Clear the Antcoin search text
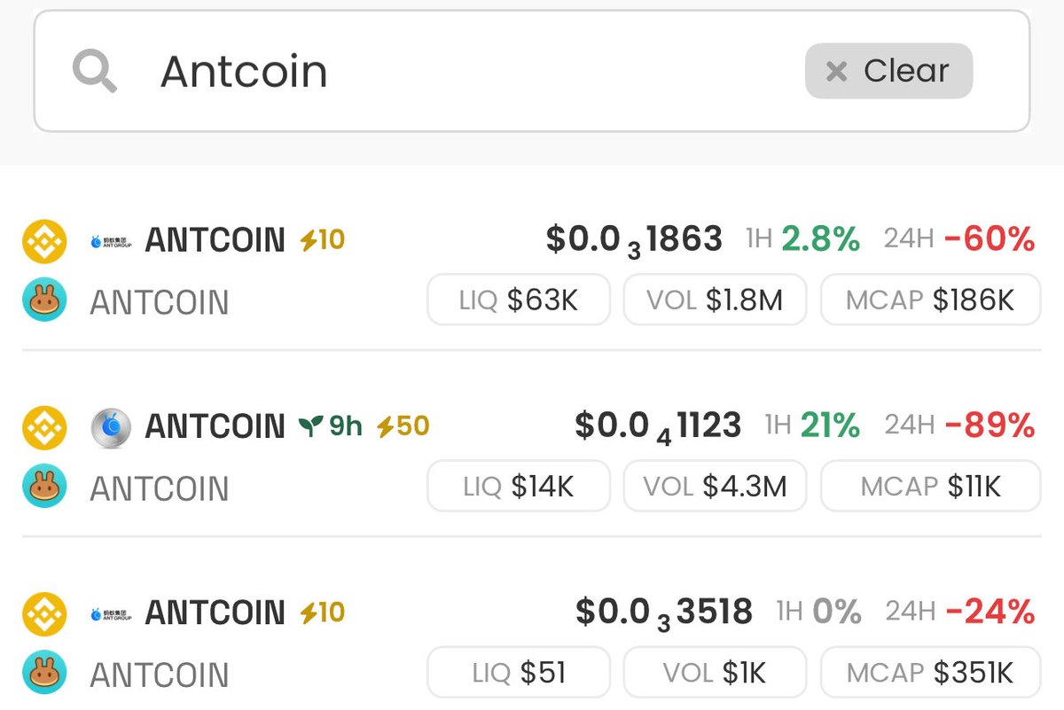The width and height of the screenshot is (1064, 710). [888, 71]
